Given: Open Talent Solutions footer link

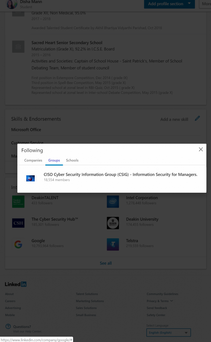Looking at the screenshot, I should [x=87, y=294].
